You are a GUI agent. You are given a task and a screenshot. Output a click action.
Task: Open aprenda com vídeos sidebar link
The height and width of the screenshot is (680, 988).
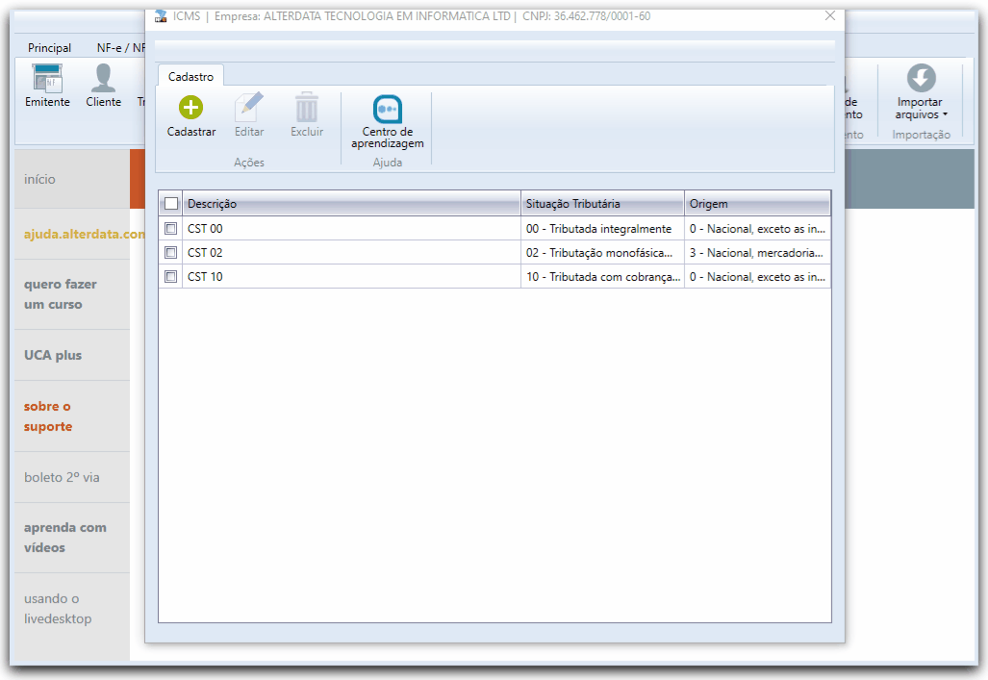64,537
